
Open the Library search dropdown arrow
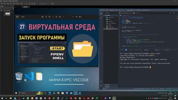[x=13, y=8]
